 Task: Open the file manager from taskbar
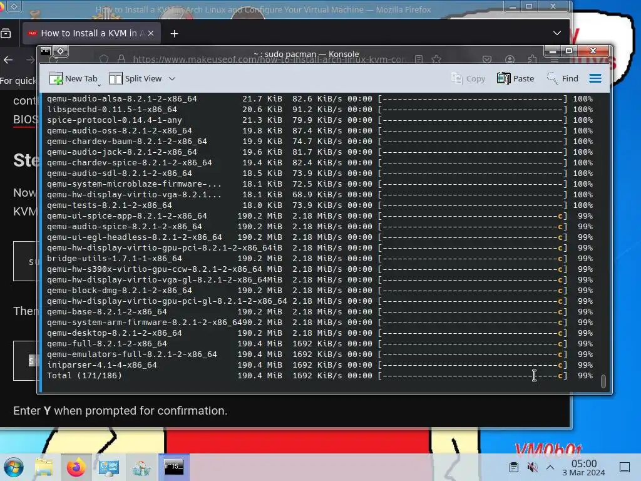point(44,467)
